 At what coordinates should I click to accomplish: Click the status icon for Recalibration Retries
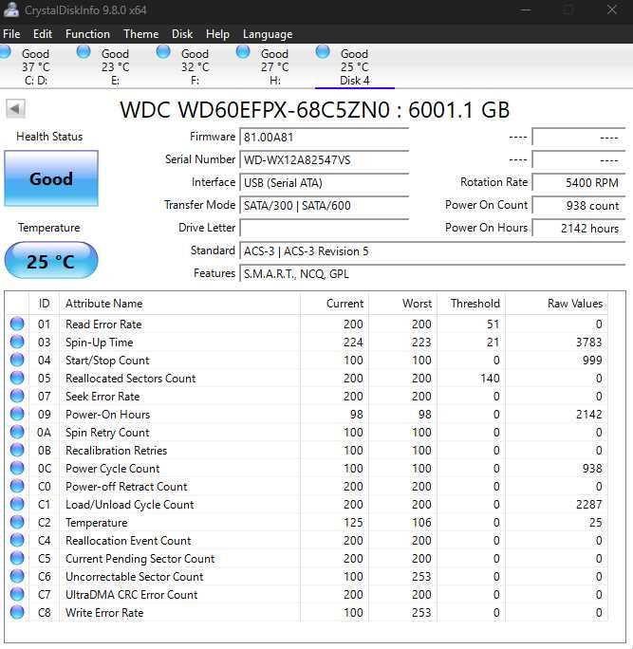pos(17,450)
